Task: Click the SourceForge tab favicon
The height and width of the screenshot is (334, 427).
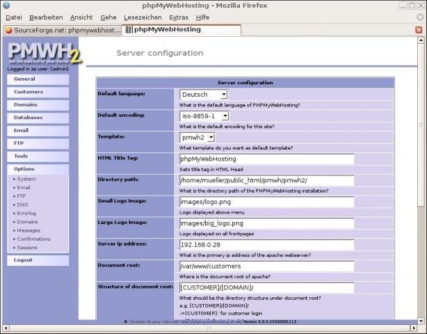Action: coord(9,30)
